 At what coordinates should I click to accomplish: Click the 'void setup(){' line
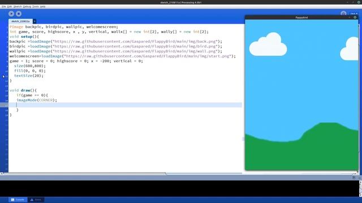[24, 37]
